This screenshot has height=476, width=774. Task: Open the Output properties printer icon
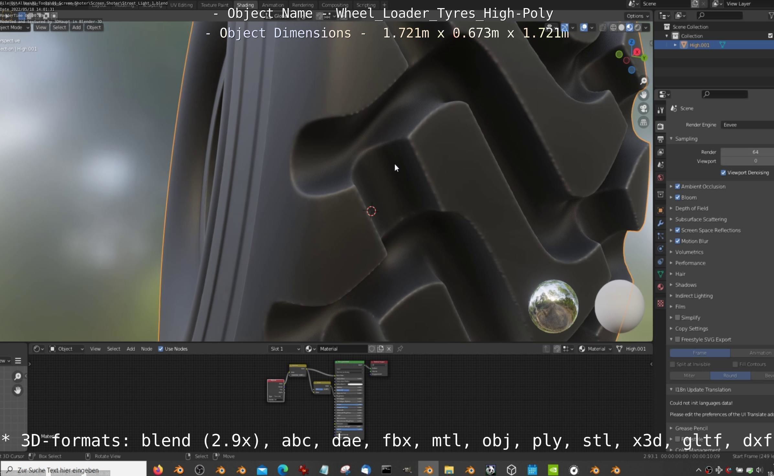[x=660, y=139]
